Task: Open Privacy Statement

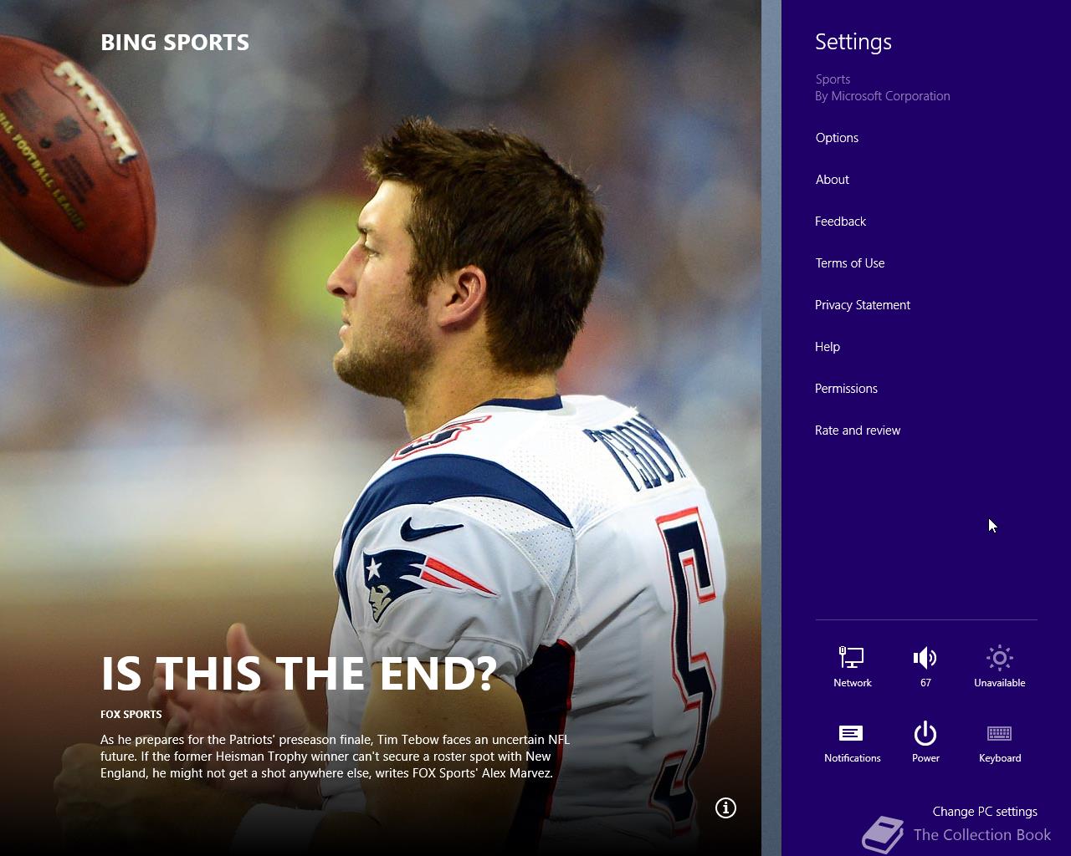Action: (862, 305)
